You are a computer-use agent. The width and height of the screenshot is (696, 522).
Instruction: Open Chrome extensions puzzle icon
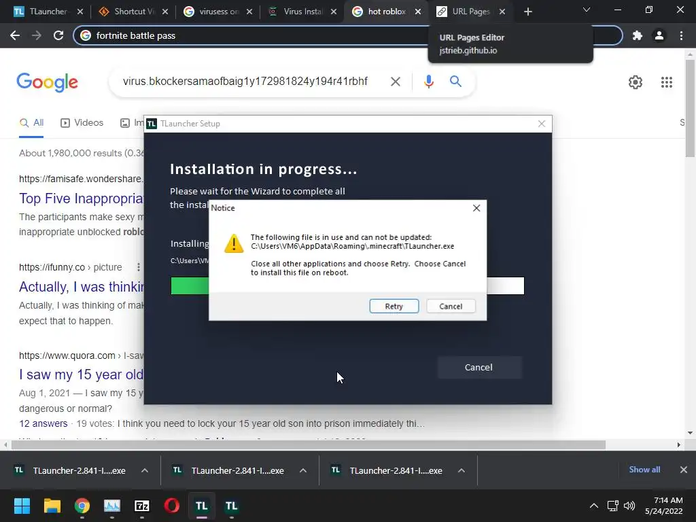coord(638,35)
